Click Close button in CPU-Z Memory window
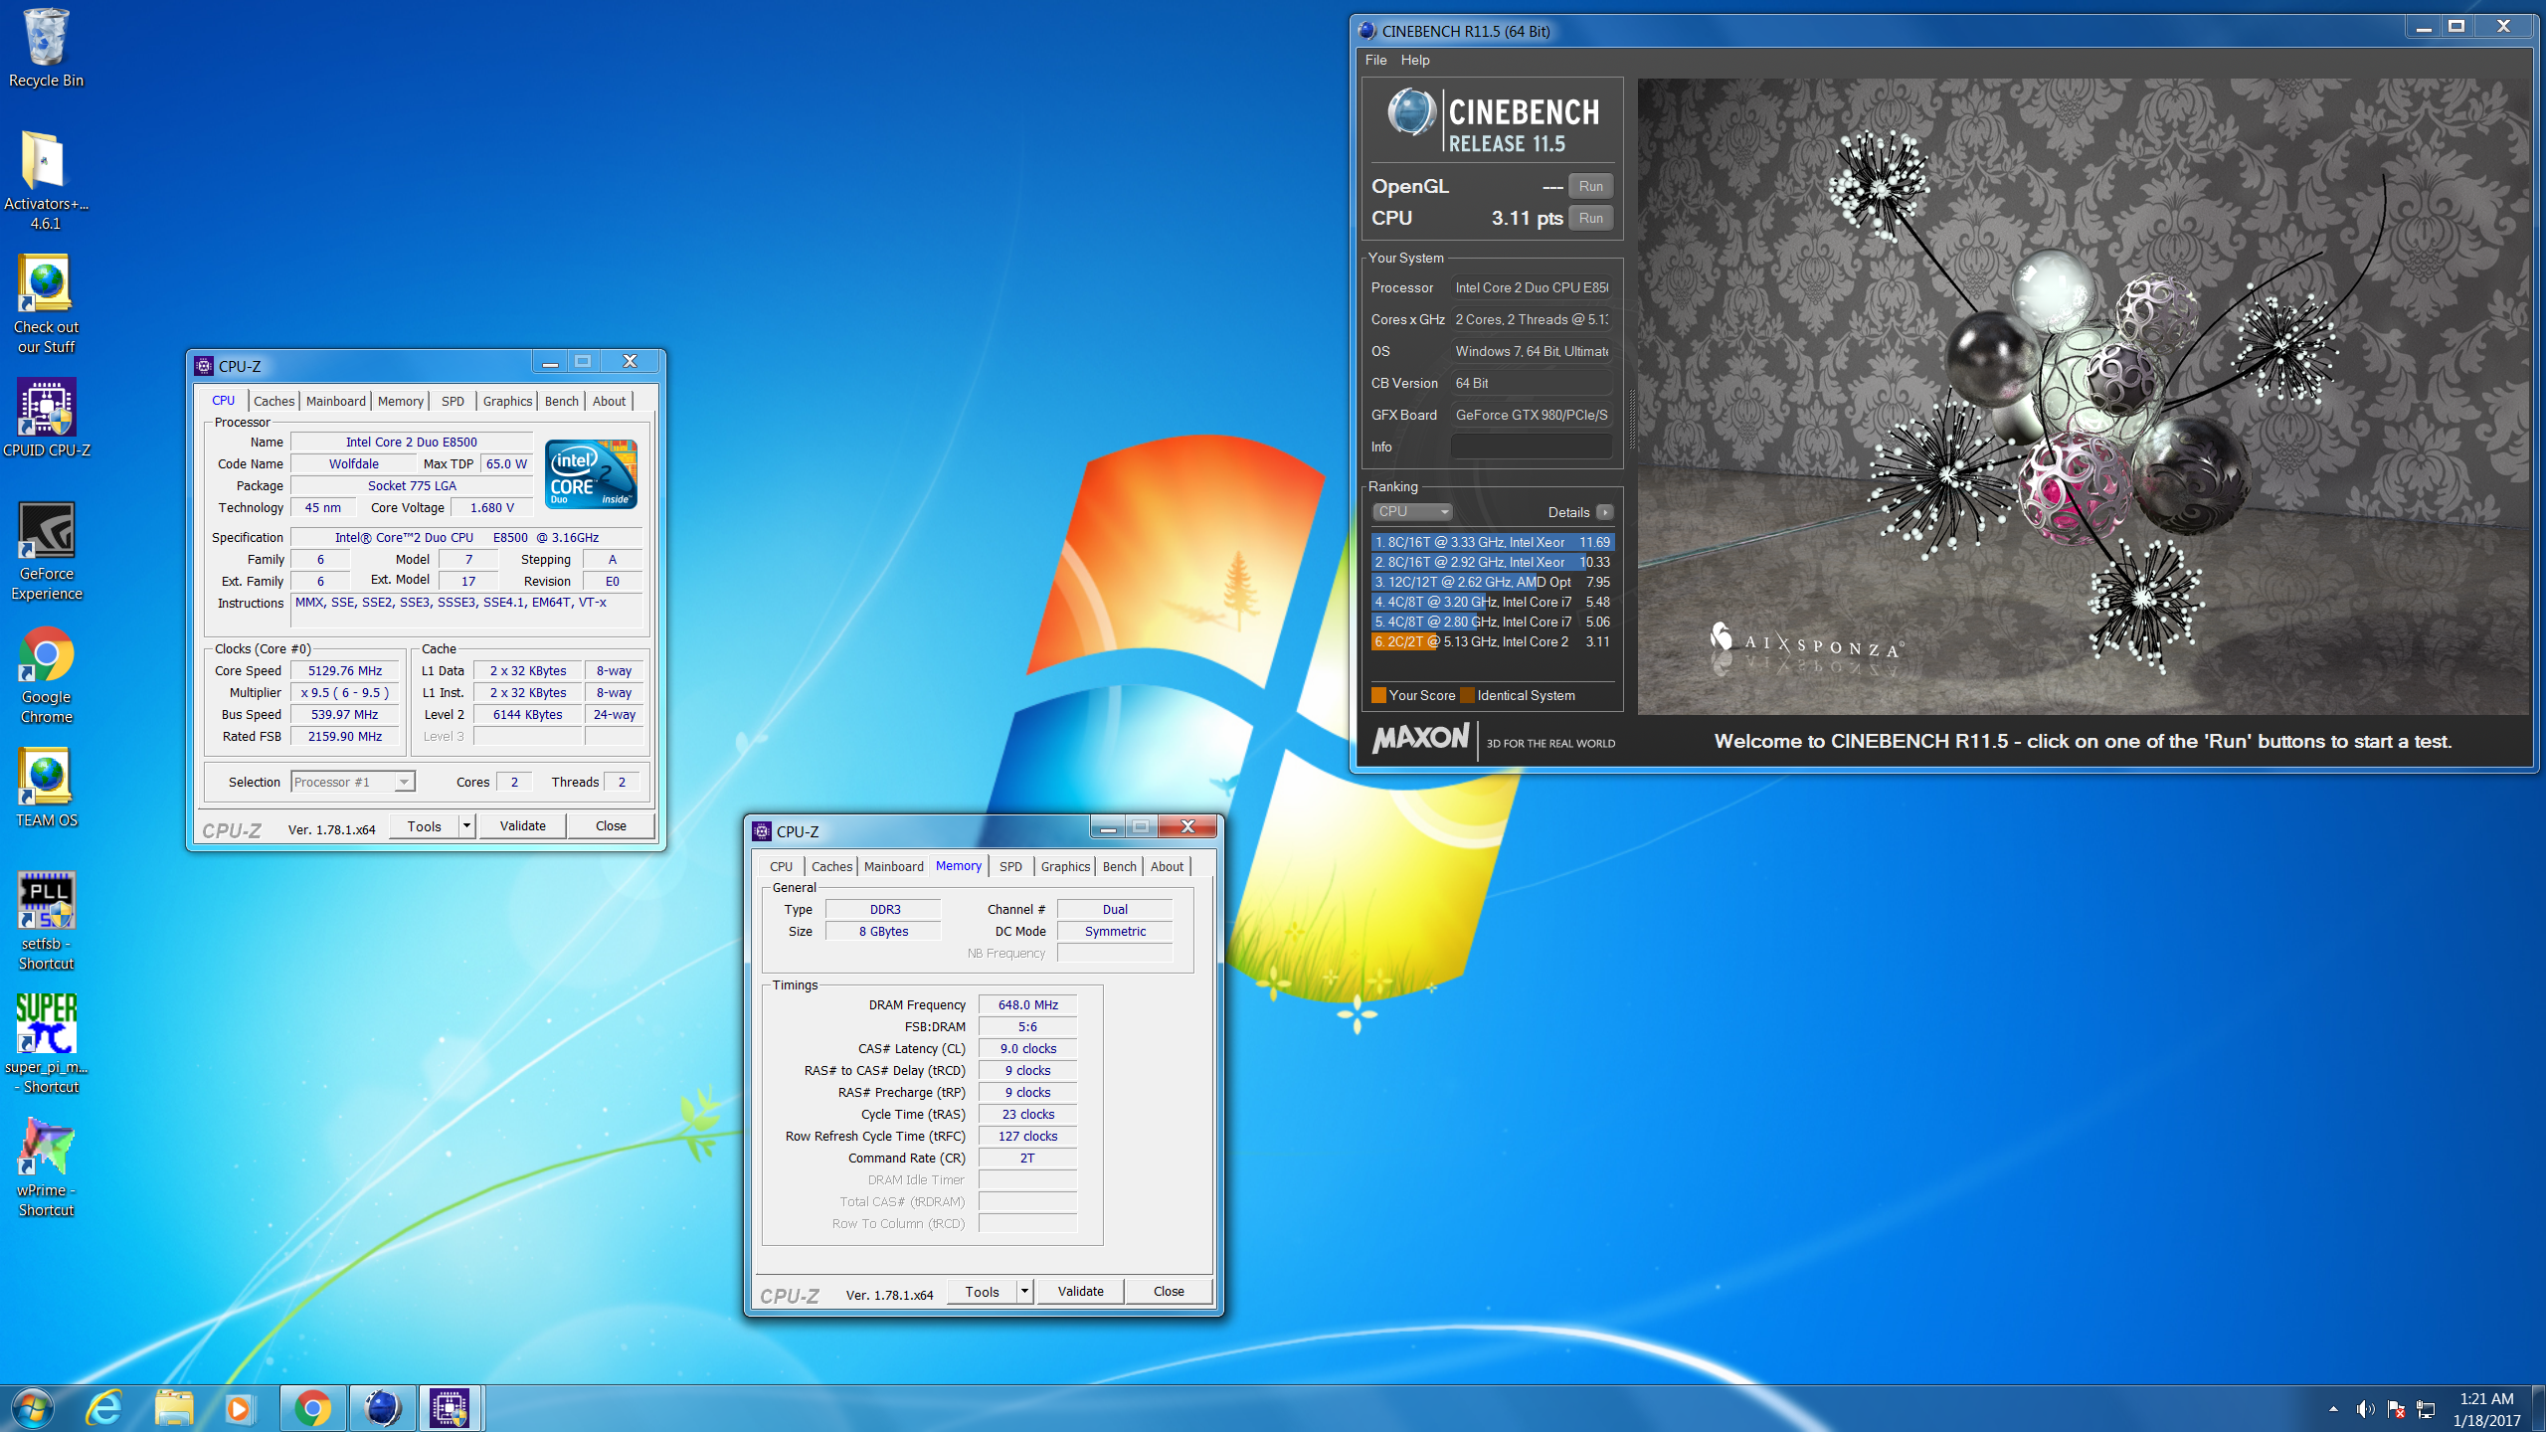2546x1432 pixels. [1169, 1291]
